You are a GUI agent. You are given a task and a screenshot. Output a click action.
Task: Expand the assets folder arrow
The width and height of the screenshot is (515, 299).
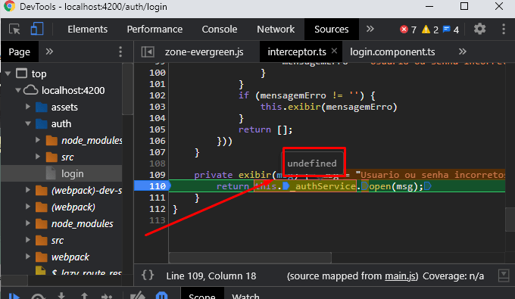[28, 107]
